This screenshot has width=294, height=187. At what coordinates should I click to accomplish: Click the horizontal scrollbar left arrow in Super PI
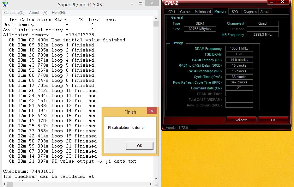coord(4,184)
